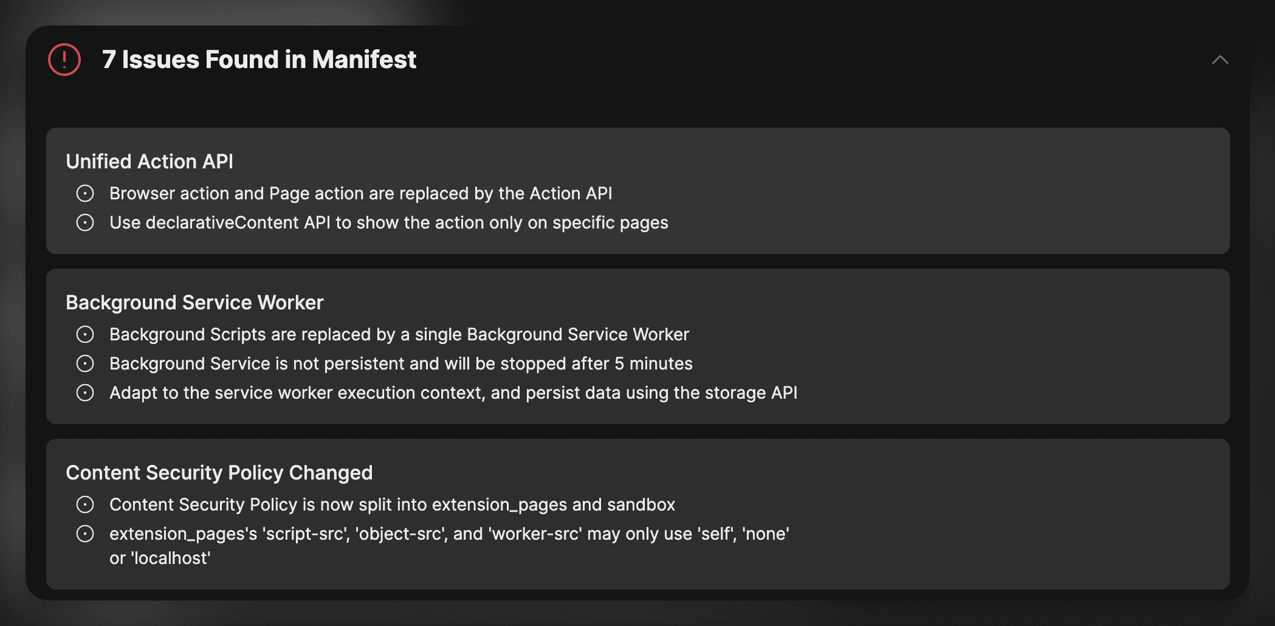The height and width of the screenshot is (626, 1275).
Task: Select the 'Content Security Policy Changed' section title
Action: 219,472
